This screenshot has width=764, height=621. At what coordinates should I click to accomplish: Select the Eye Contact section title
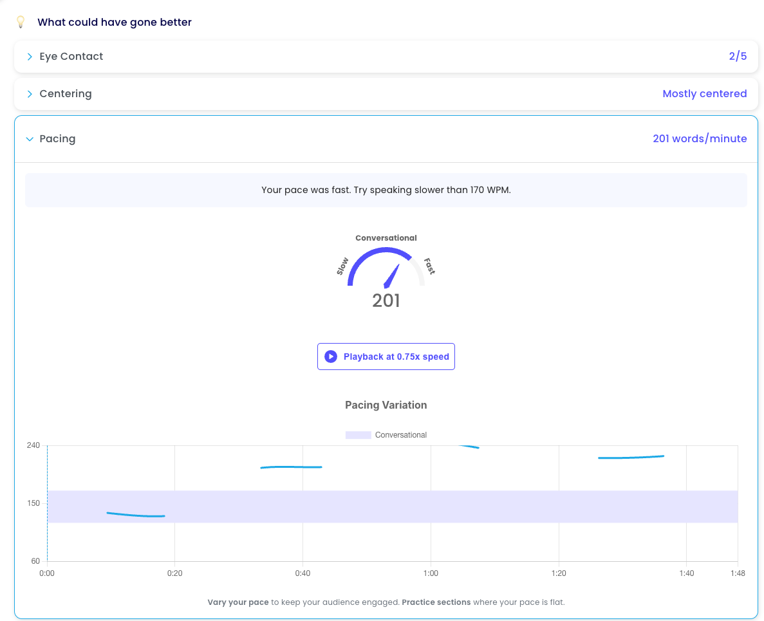(x=71, y=57)
